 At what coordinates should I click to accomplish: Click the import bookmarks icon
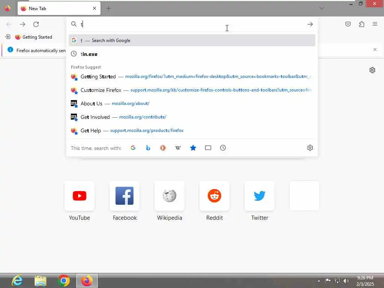point(7,37)
